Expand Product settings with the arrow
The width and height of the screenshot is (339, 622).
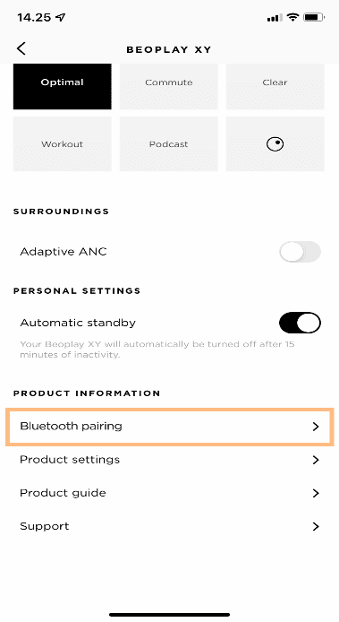click(316, 460)
